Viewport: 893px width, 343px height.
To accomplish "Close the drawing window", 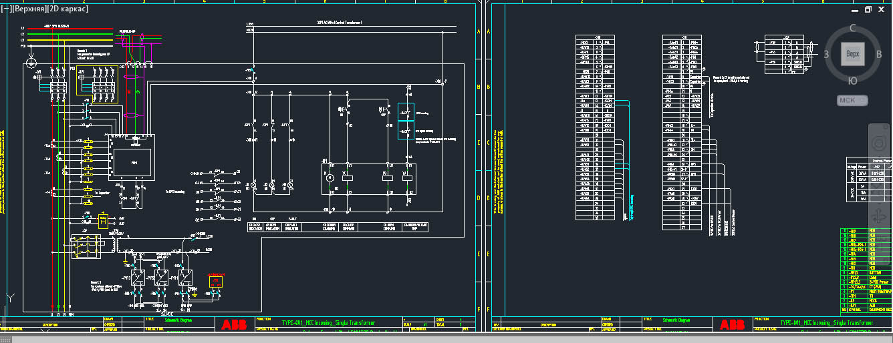I will [x=882, y=9].
